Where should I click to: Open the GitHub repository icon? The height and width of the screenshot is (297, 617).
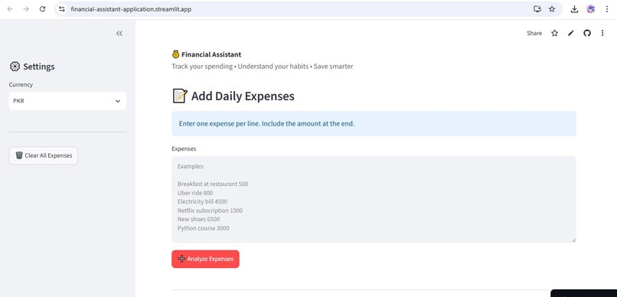click(586, 33)
